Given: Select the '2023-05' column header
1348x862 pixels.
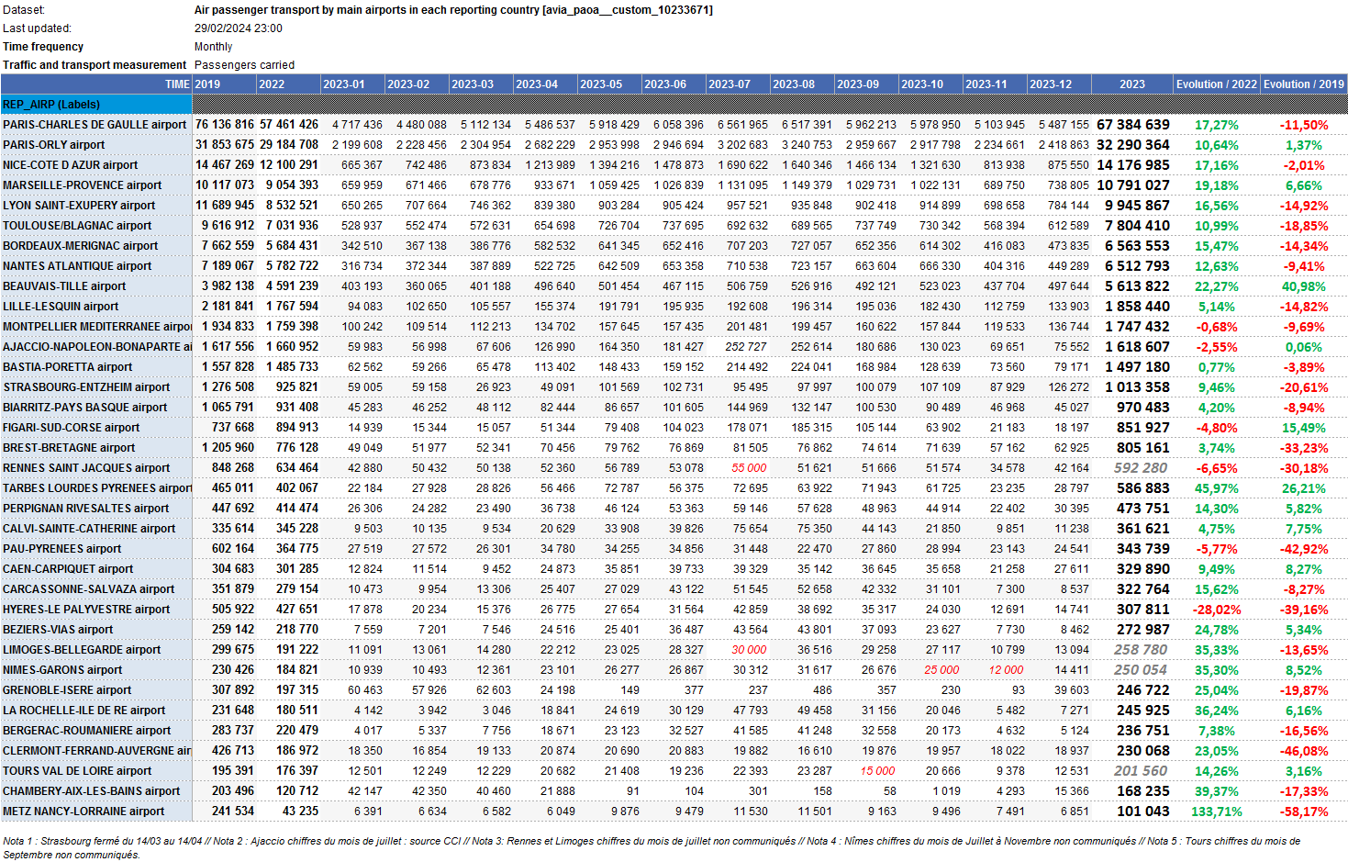Looking at the screenshot, I should [609, 84].
